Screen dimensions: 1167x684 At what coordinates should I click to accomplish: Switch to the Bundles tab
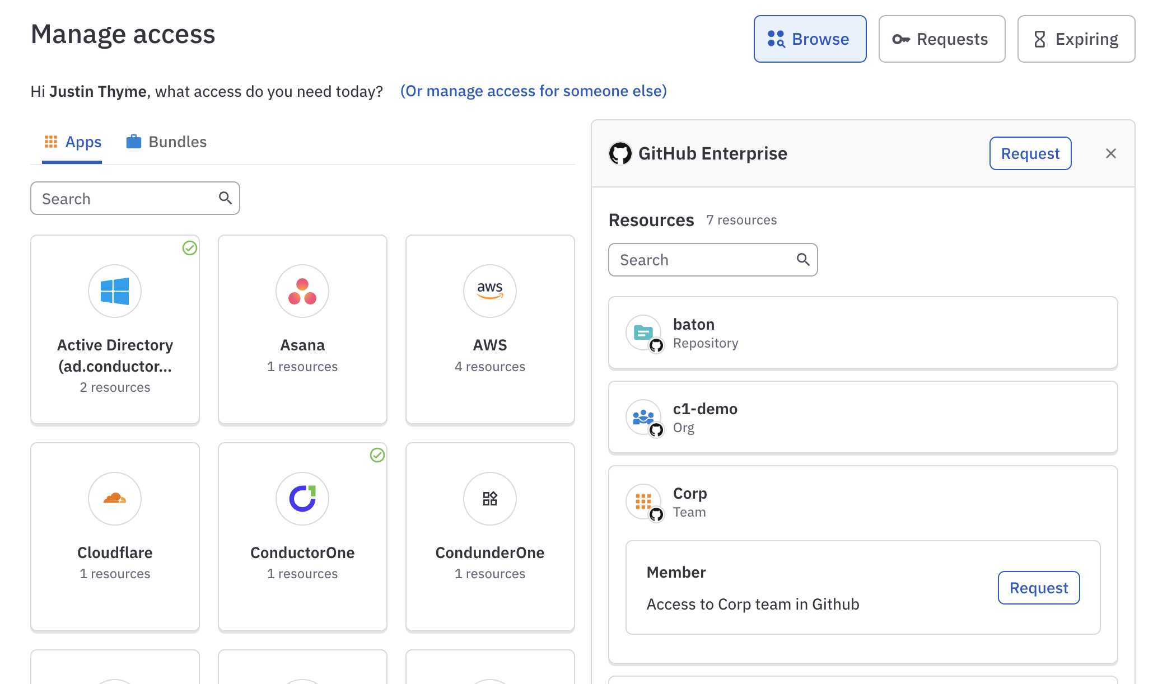click(x=166, y=142)
